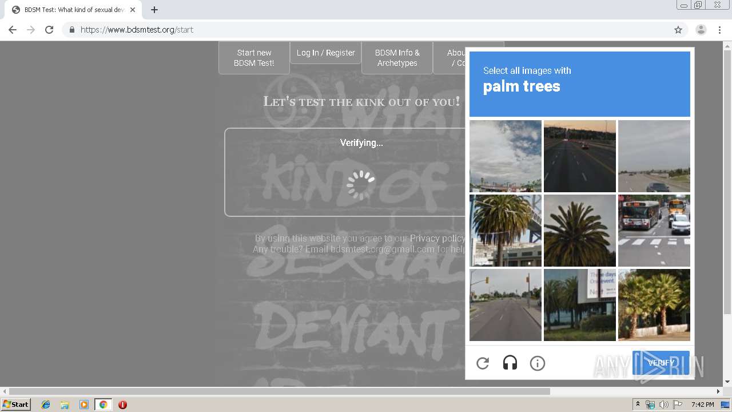Open Chrome's three-dot menu
Screen dimensions: 732x412
pyautogui.click(x=719, y=30)
